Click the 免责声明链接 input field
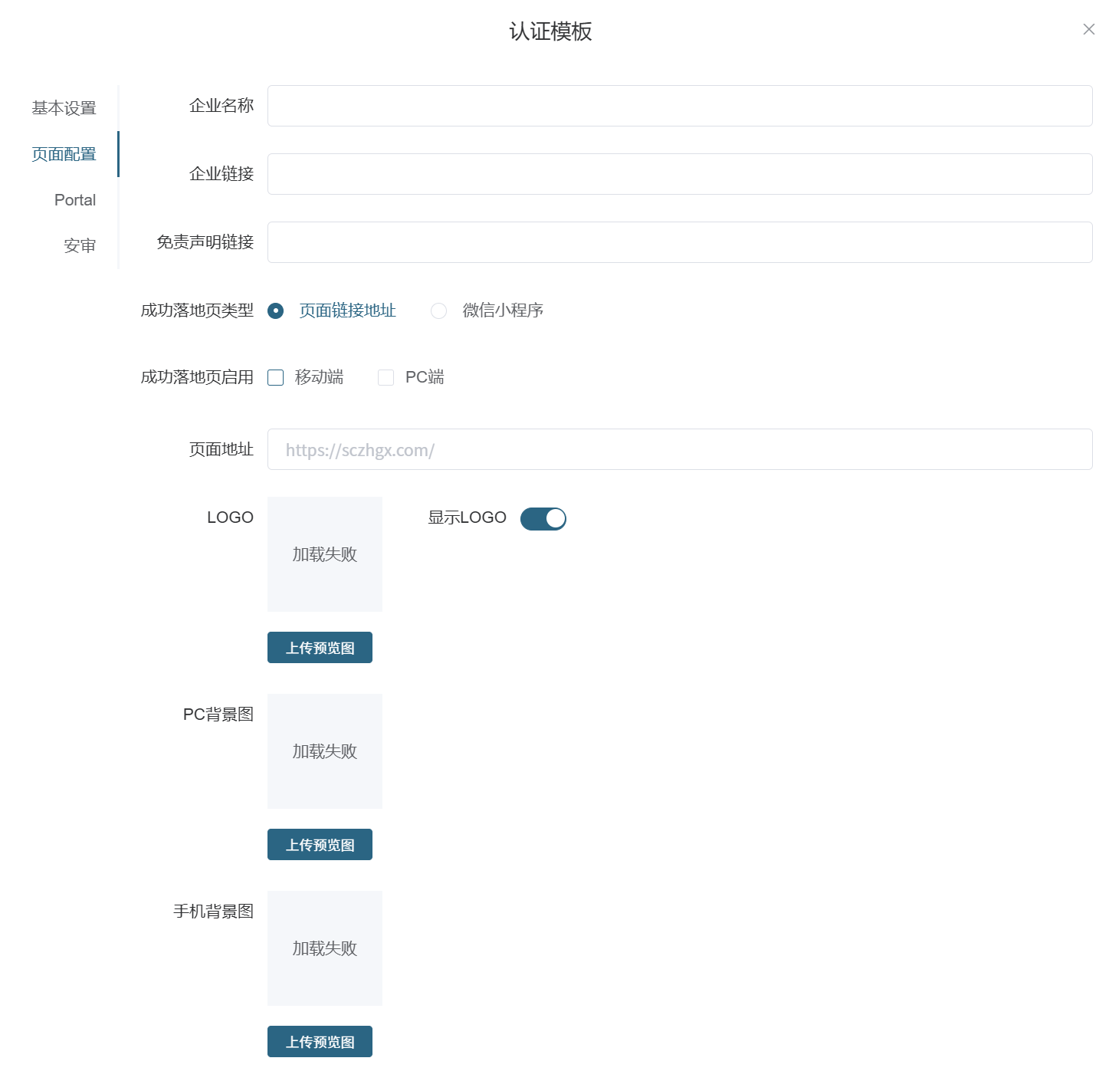The image size is (1109, 1071). click(679, 242)
